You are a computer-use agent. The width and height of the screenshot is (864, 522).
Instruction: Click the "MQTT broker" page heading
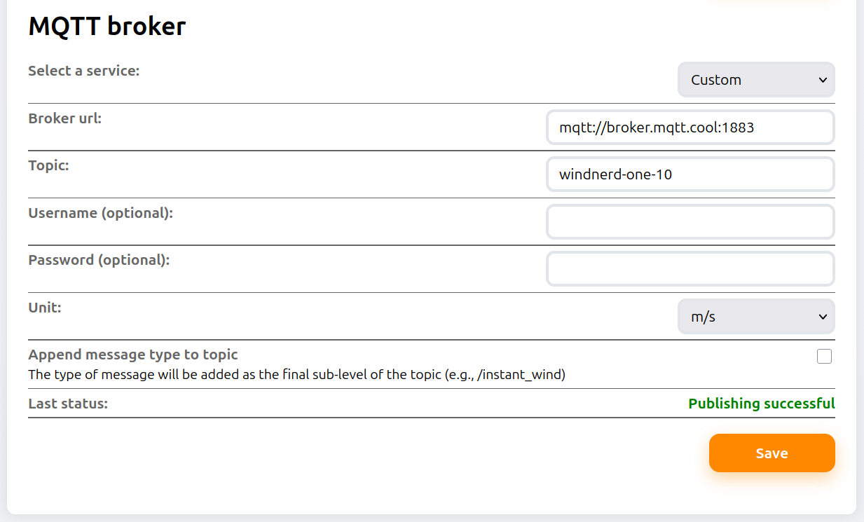[x=107, y=26]
